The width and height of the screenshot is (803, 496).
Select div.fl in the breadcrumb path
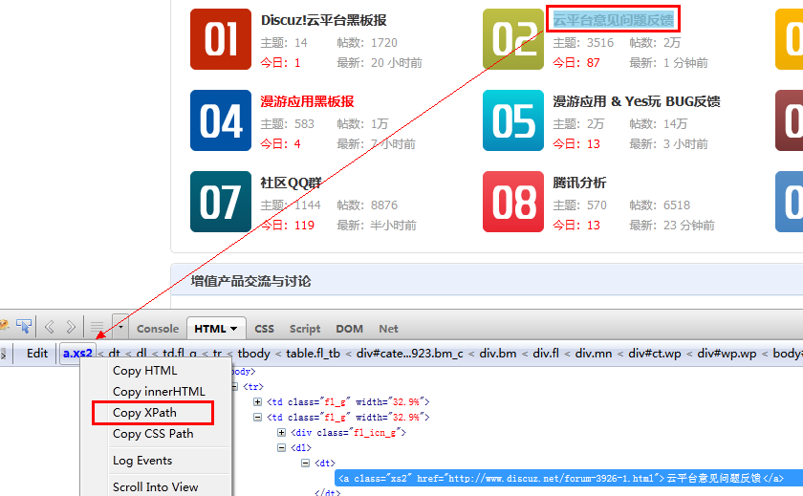(546, 354)
